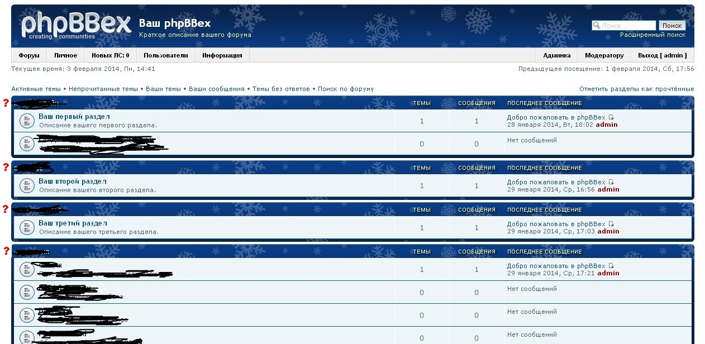This screenshot has width=705, height=344.
Task: Click forum icon beside Ваш второй раздел
Action: click(26, 185)
